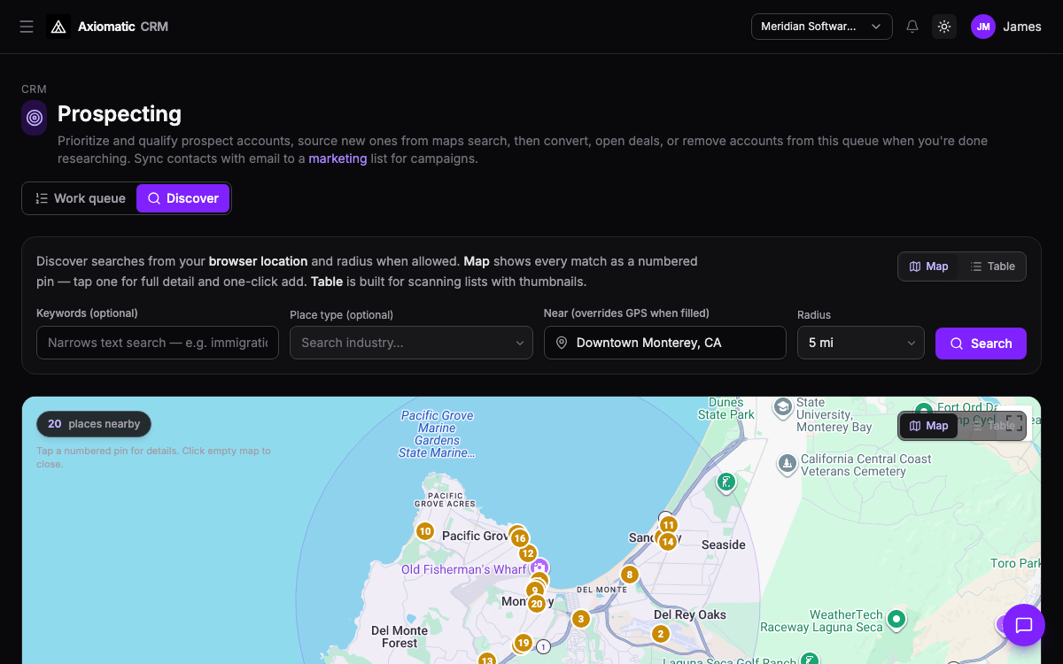Select map pin number 20

536,604
